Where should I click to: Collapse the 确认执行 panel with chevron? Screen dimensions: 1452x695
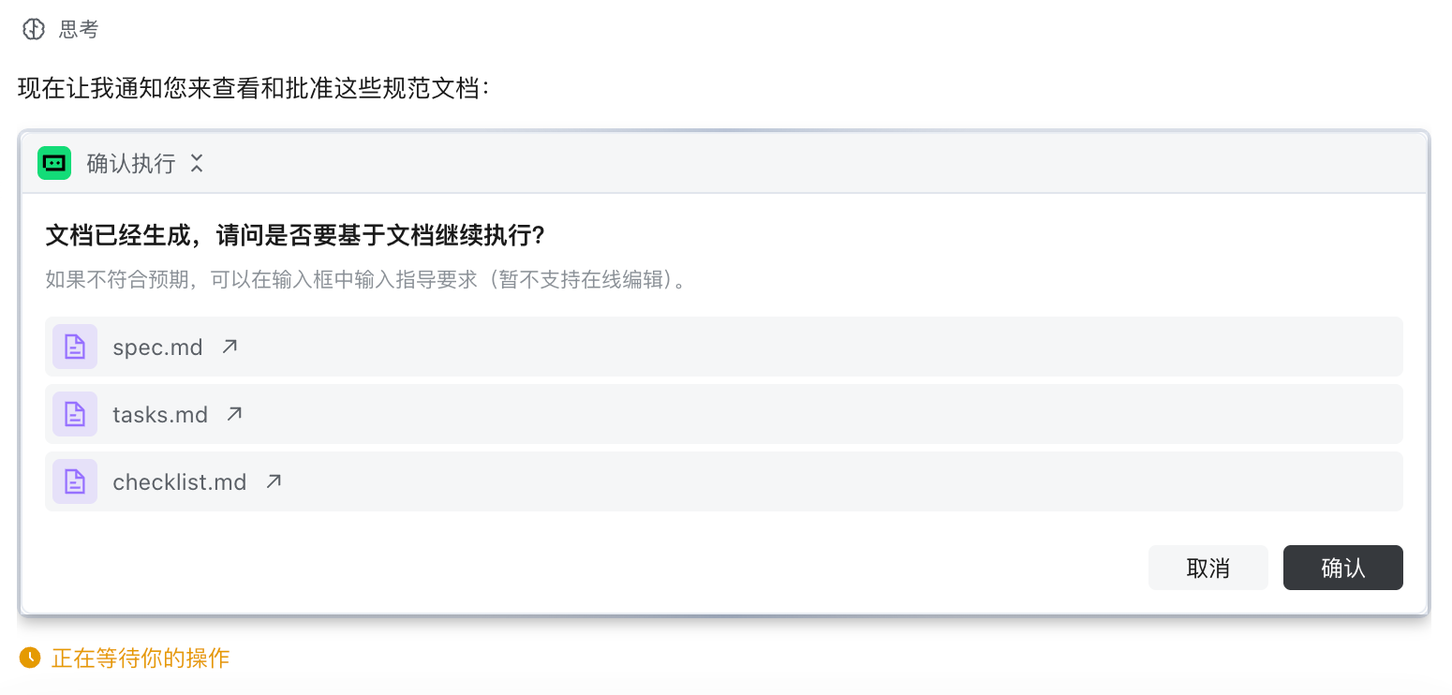(197, 163)
